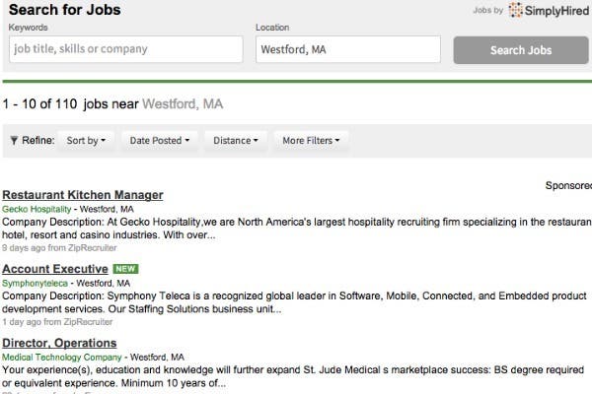This screenshot has height=394, width=592.
Task: Open the Account Executive job listing
Action: [x=55, y=269]
